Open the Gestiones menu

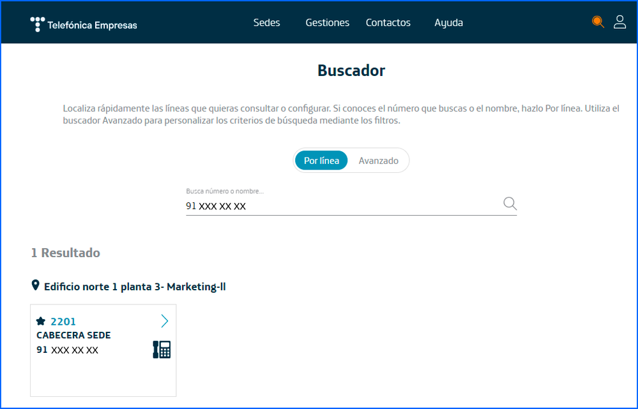coord(327,22)
